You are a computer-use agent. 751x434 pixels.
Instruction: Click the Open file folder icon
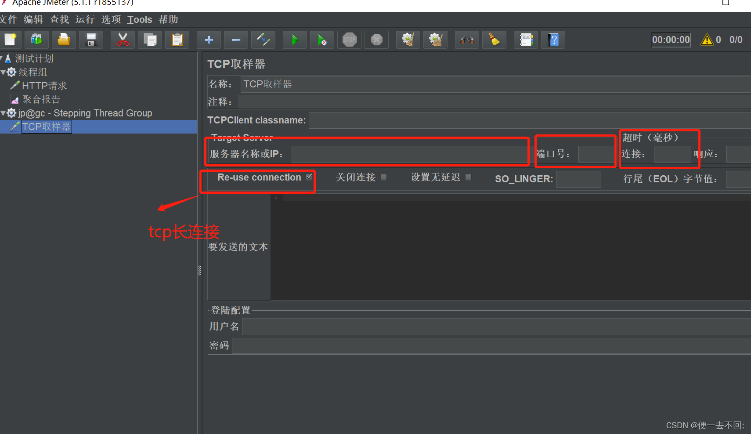coord(64,40)
